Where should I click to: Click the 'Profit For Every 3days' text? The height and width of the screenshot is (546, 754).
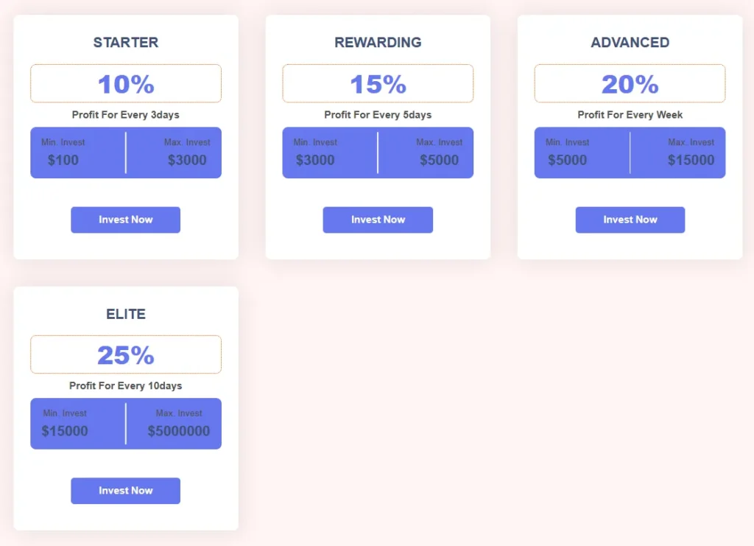click(125, 115)
